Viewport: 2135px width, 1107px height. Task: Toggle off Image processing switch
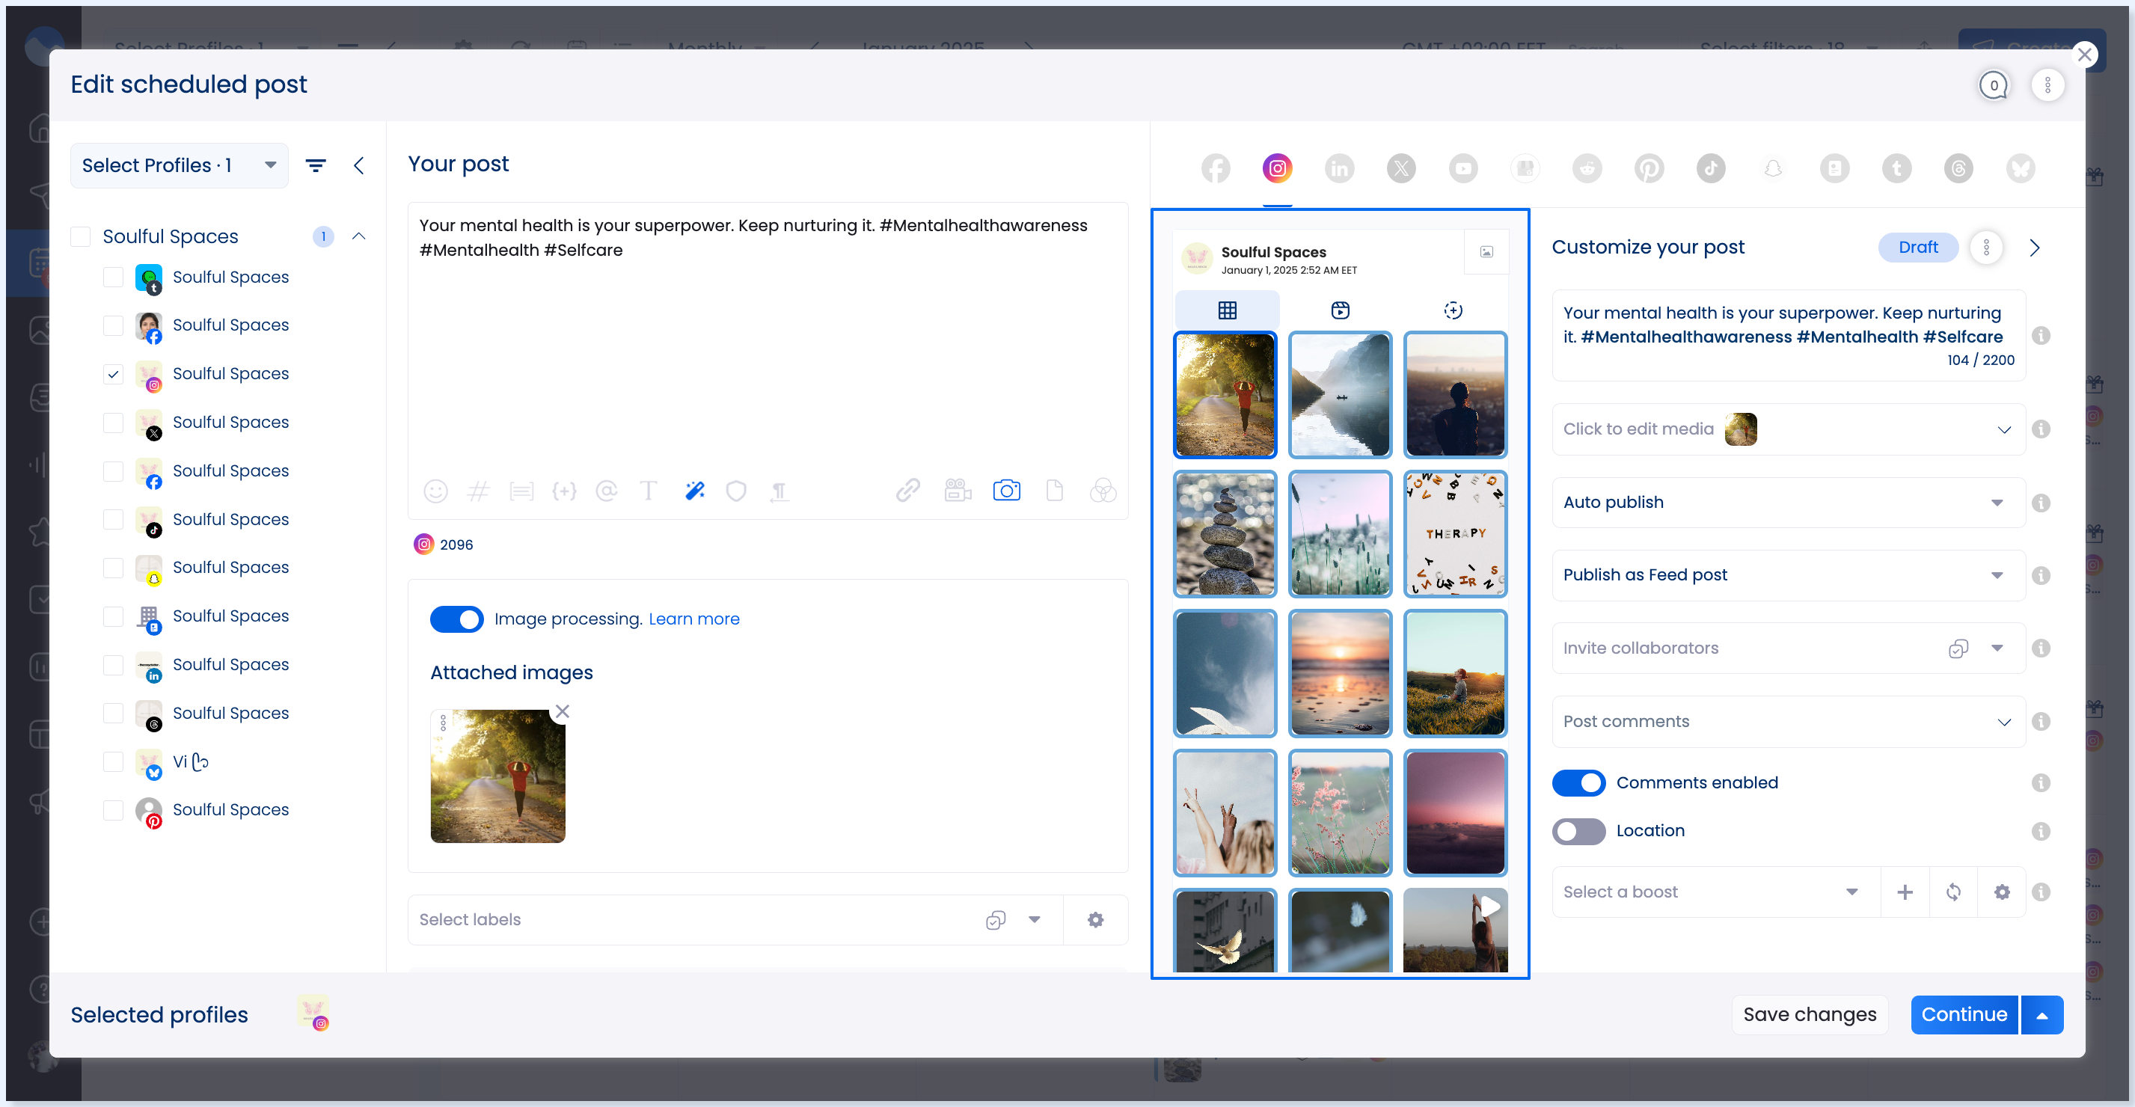pyautogui.click(x=456, y=619)
